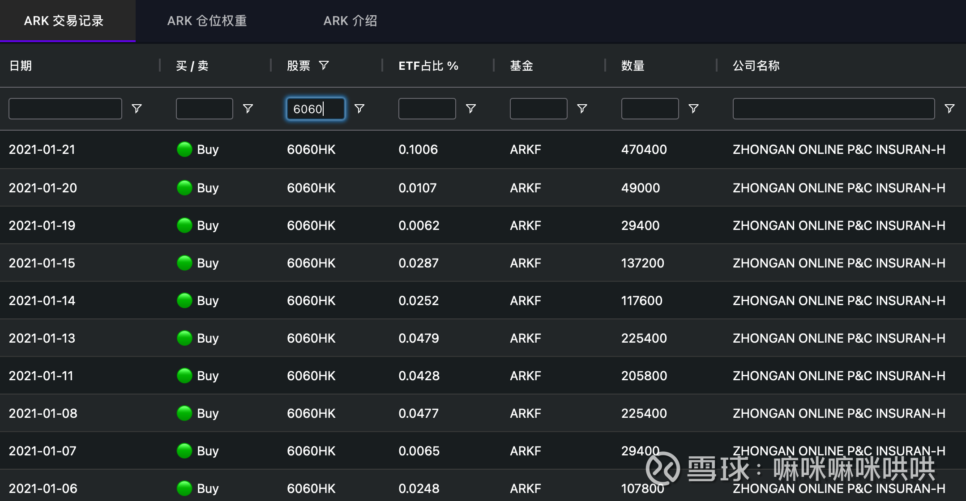Focus the ETF占比 % filter input
This screenshot has width=966, height=501.
coord(427,109)
